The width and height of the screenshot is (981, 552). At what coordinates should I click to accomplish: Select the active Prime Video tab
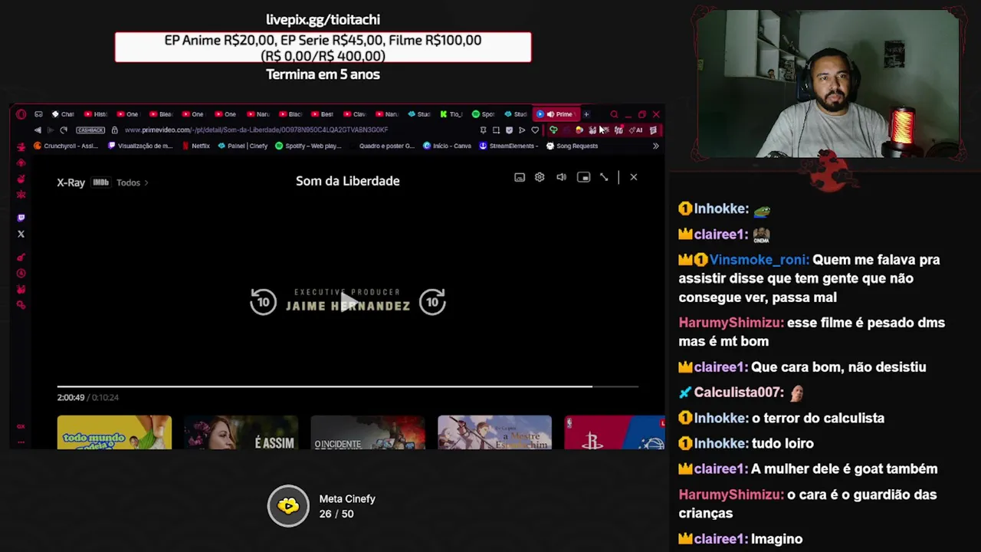(556, 114)
